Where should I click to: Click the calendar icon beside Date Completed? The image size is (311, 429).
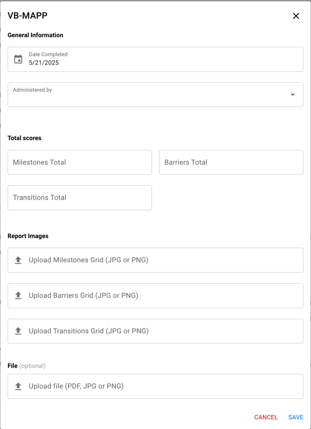pyautogui.click(x=18, y=59)
